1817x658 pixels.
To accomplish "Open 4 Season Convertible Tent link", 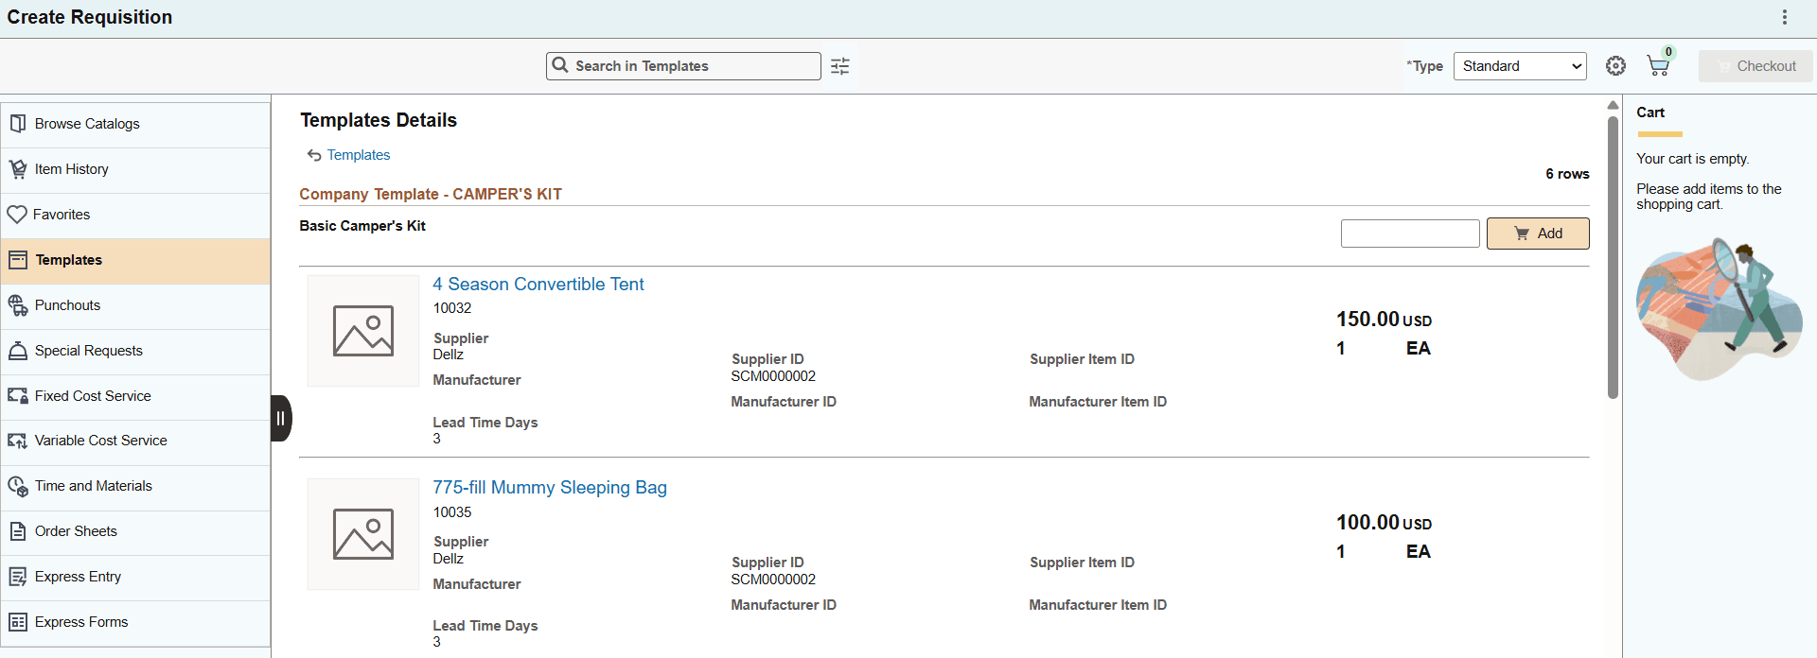I will (x=538, y=285).
